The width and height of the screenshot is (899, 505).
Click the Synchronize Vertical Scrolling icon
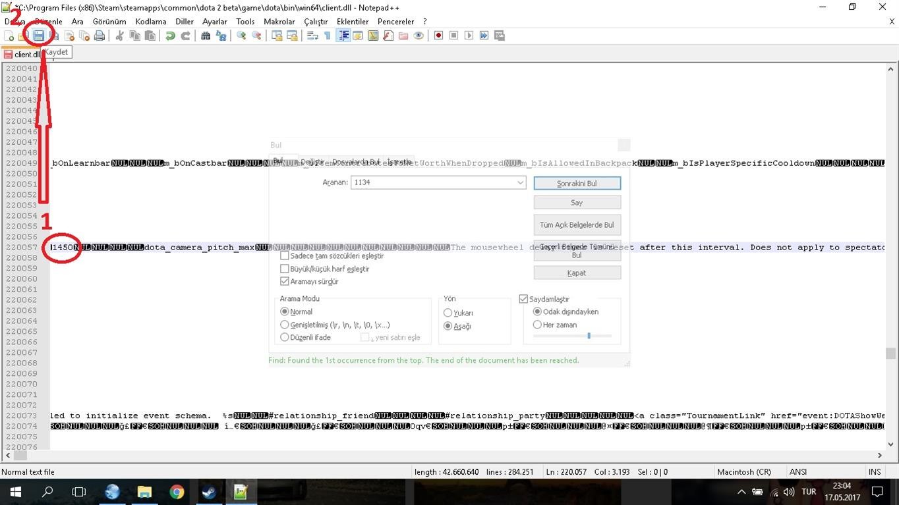point(277,36)
